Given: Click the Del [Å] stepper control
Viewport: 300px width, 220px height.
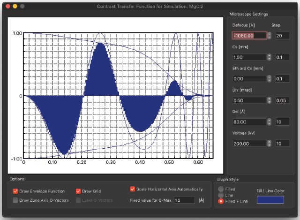Looking at the screenshot, I should point(269,122).
